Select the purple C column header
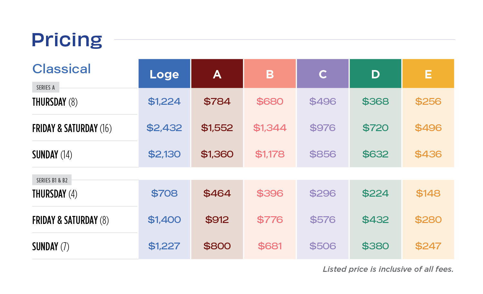This screenshot has width=483, height=294. [x=323, y=74]
